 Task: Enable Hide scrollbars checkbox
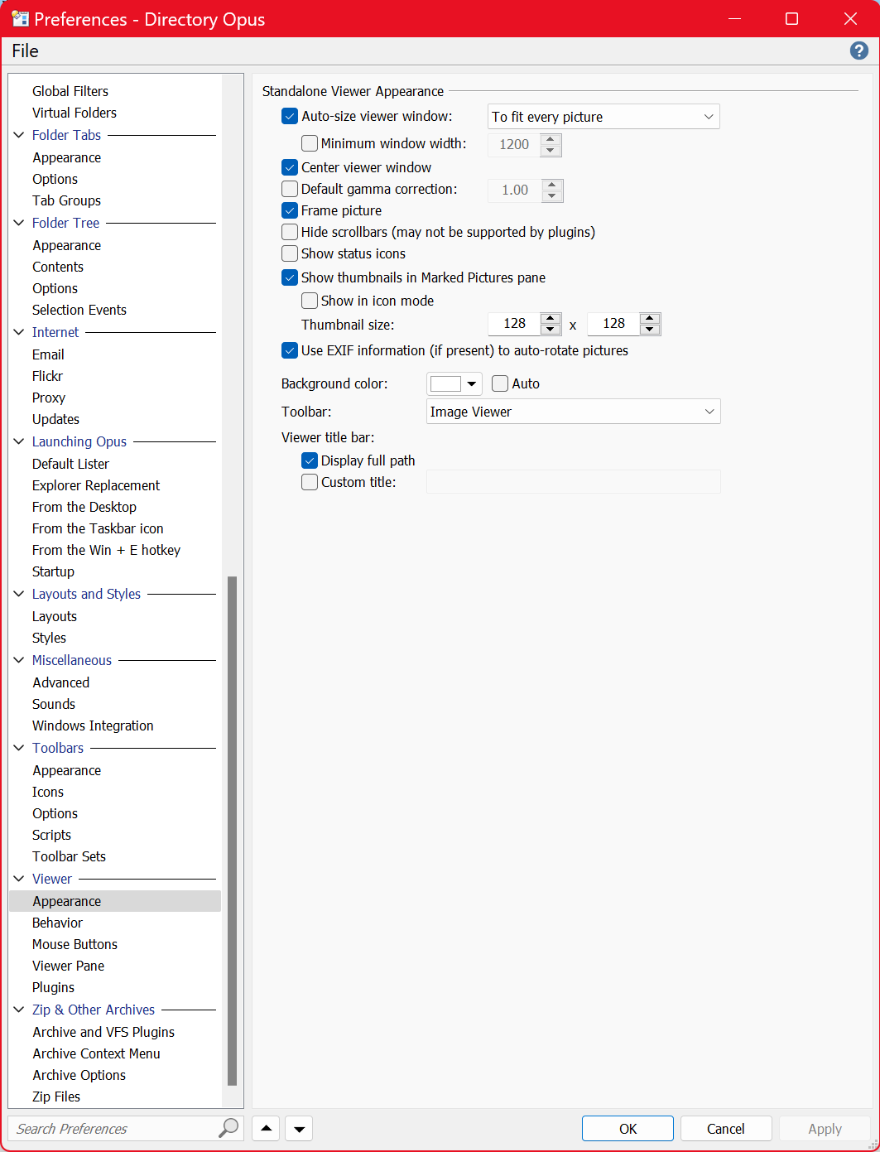[290, 232]
